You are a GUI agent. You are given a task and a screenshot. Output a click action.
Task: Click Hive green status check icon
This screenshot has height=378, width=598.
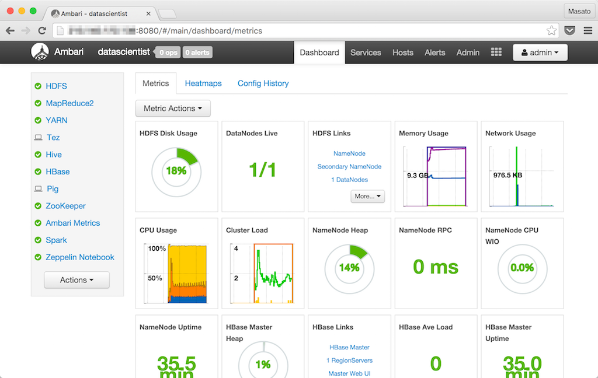pos(38,155)
